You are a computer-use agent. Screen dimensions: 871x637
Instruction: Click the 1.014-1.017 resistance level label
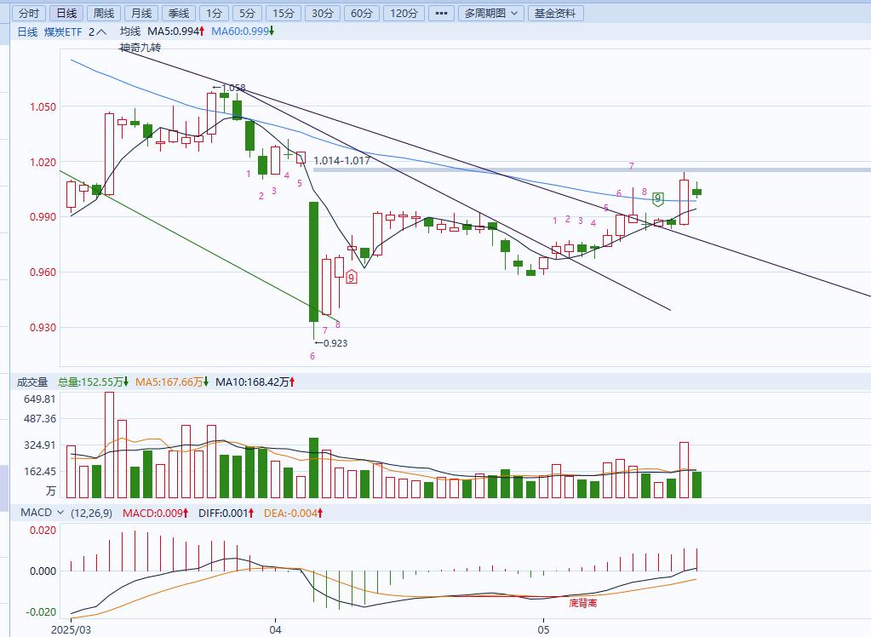point(341,160)
